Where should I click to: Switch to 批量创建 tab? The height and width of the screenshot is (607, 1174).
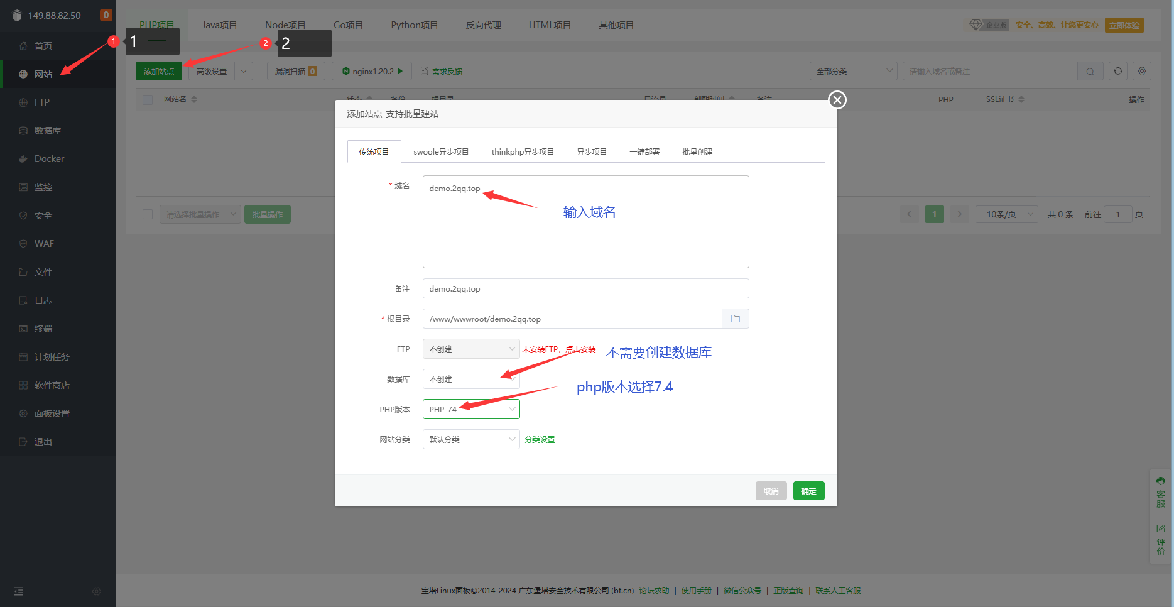click(x=697, y=151)
